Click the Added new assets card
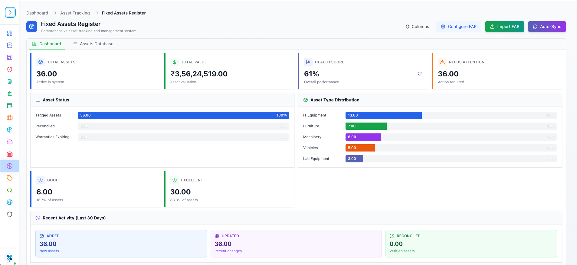Image resolution: width=577 pixels, height=265 pixels. click(121, 244)
